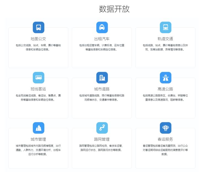
Task: Open the 地面公交 title link
Action: [38, 39]
